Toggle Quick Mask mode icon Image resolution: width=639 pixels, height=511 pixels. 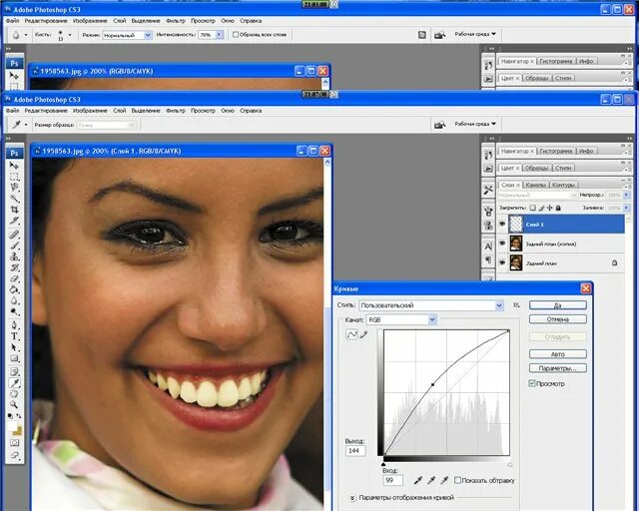[14, 442]
